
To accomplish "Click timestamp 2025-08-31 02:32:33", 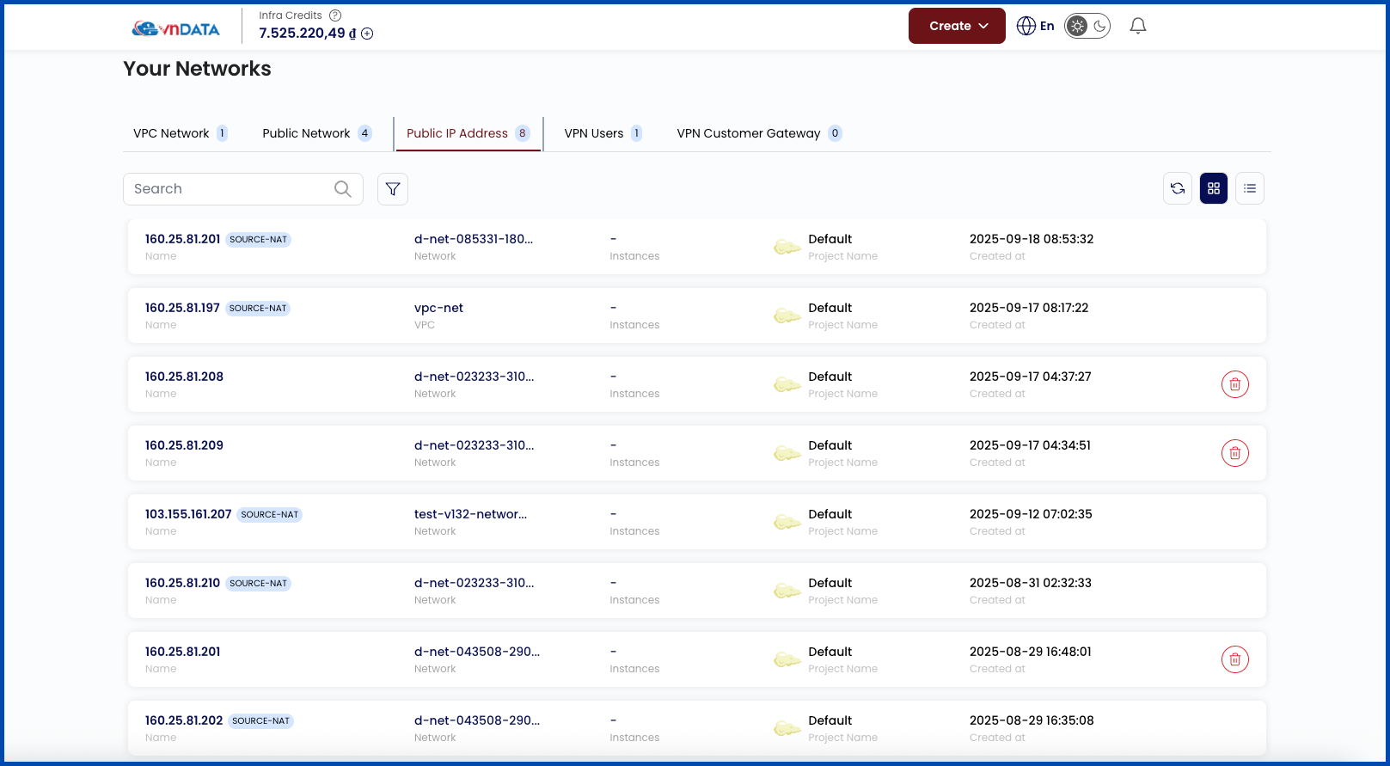I will 1031,583.
